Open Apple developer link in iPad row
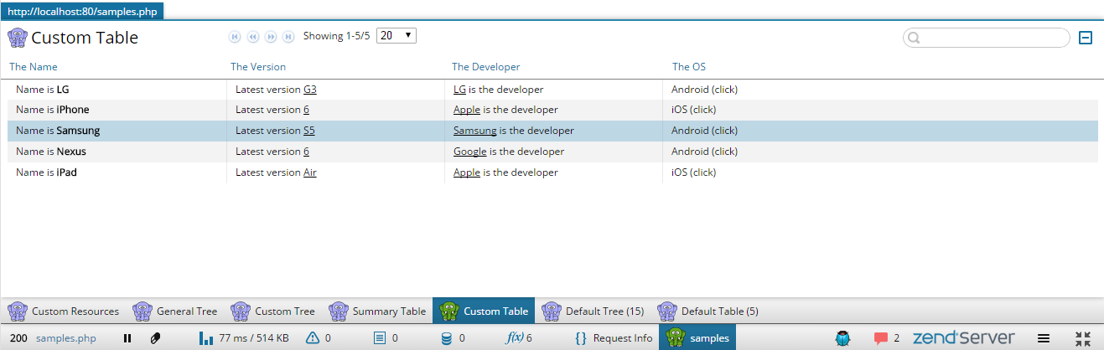The width and height of the screenshot is (1104, 350). [x=467, y=172]
